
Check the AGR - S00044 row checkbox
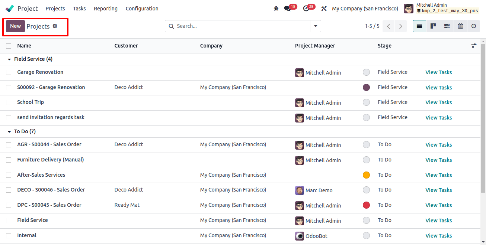pos(9,145)
